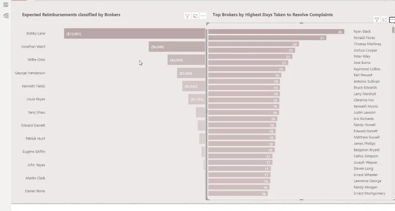Open more options ellipsis on Top Brokers chart
Viewport: 395px width, 211px height.
click(392, 20)
